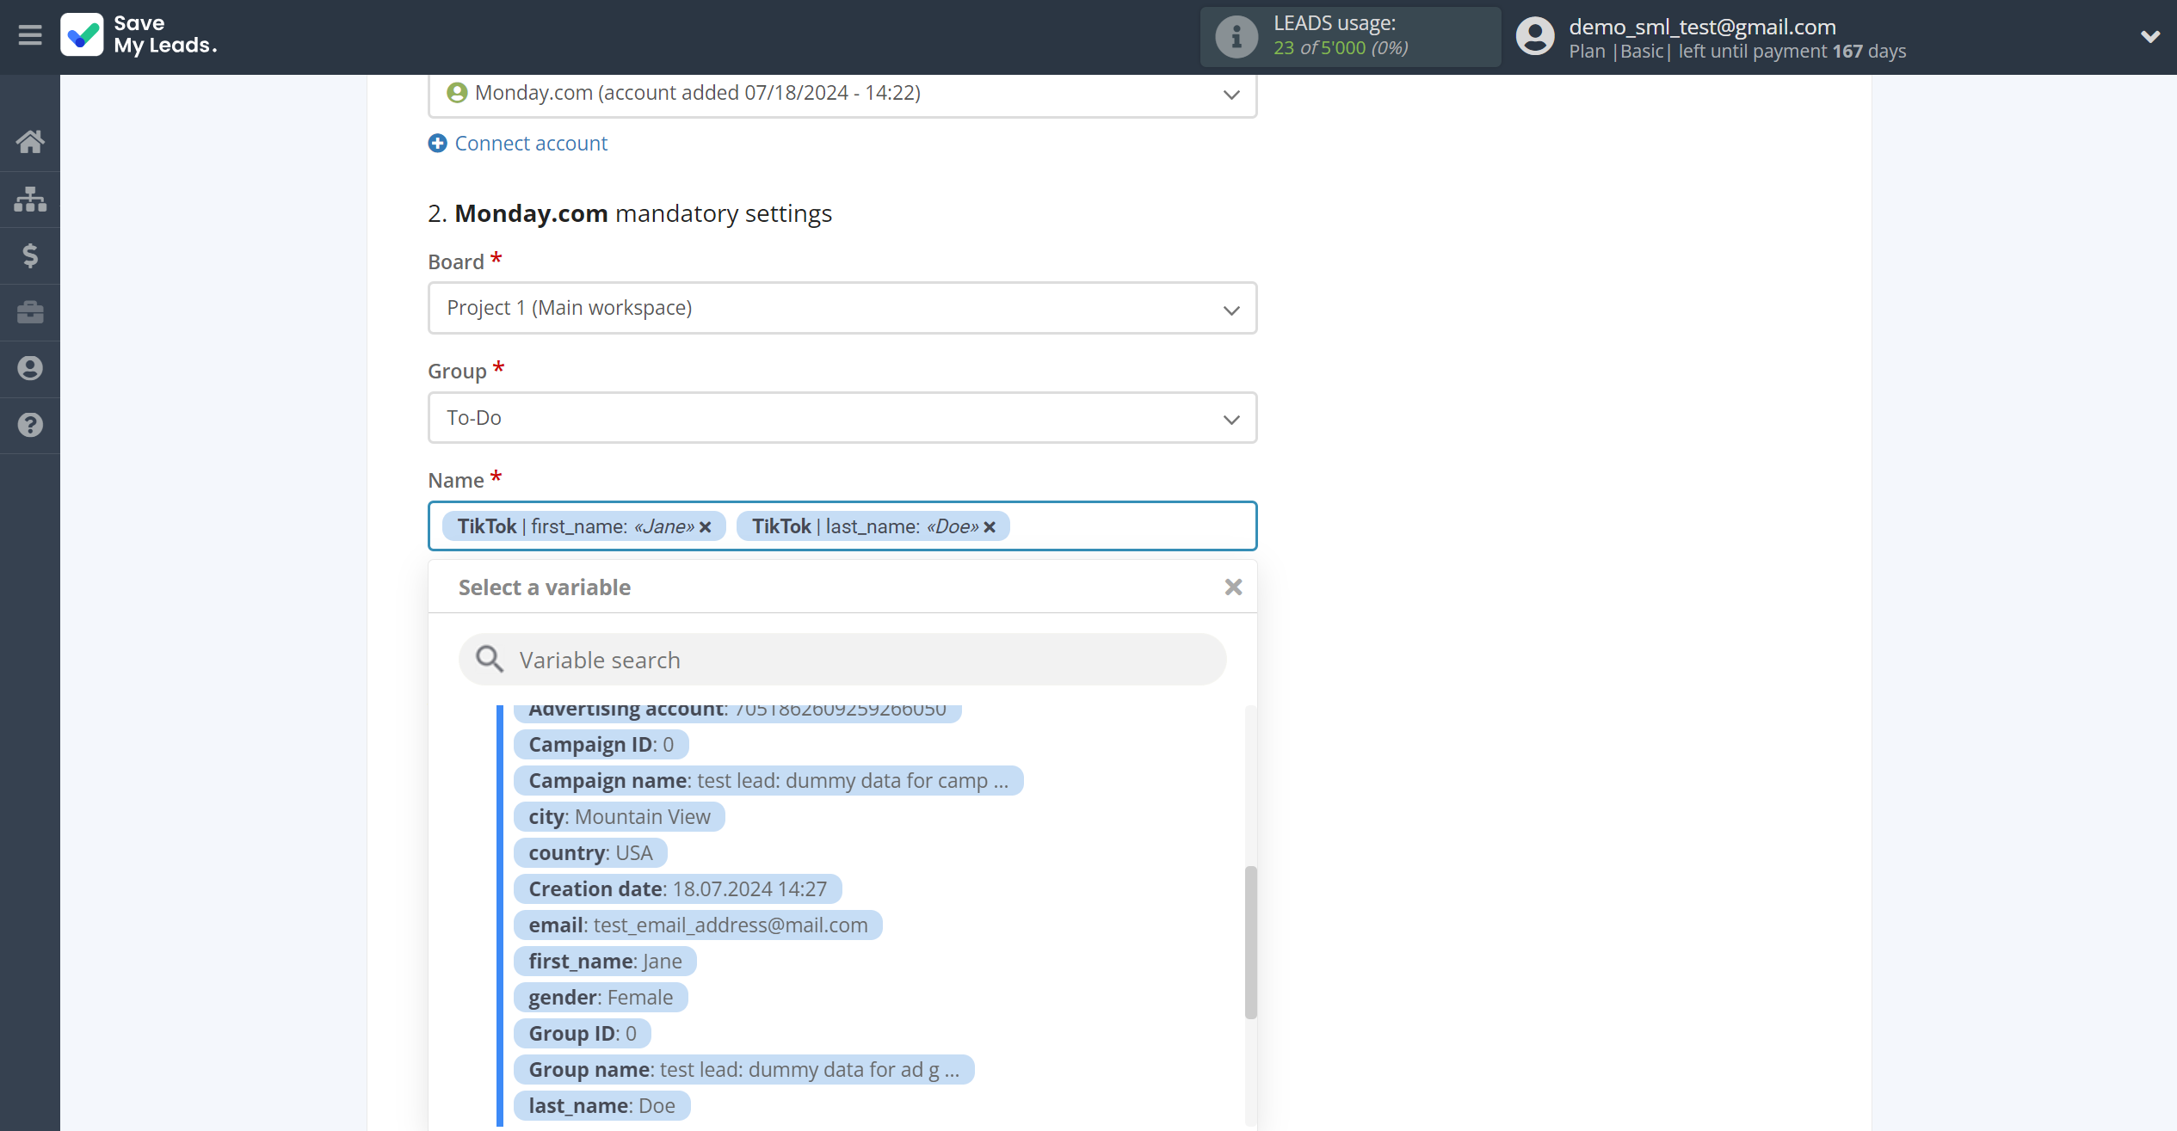Remove TikTok first_name tag from Name field
Viewport: 2177px width, 1131px height.
pyautogui.click(x=706, y=526)
